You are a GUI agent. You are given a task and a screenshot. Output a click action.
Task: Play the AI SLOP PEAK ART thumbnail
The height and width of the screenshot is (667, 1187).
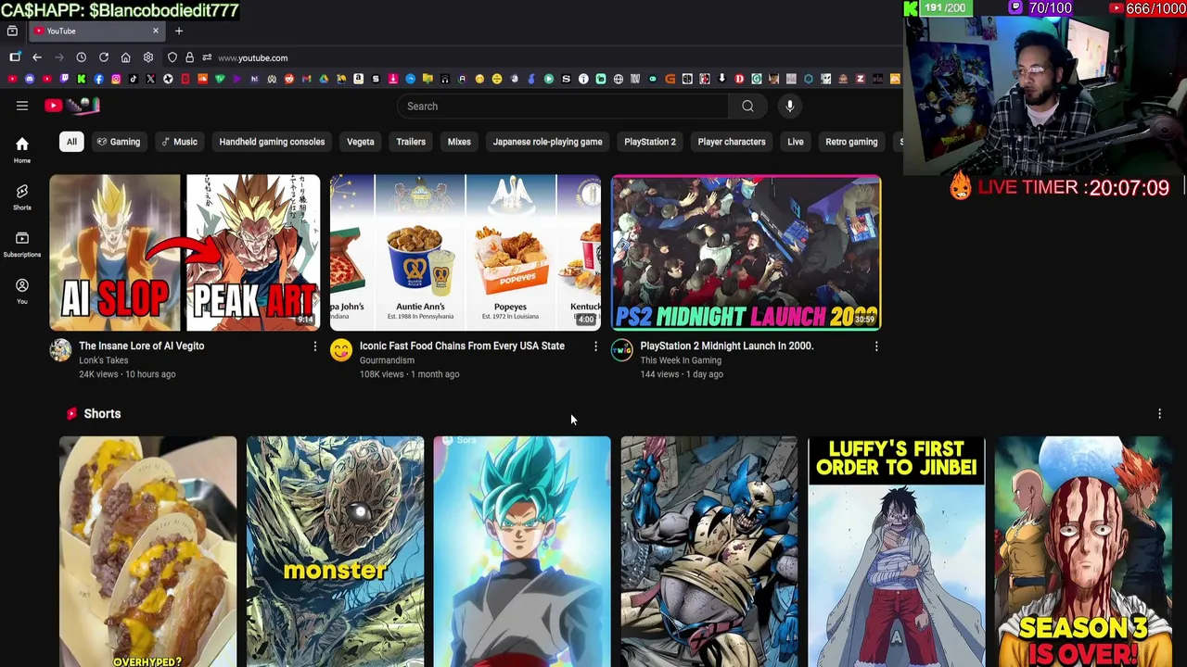[x=185, y=252]
